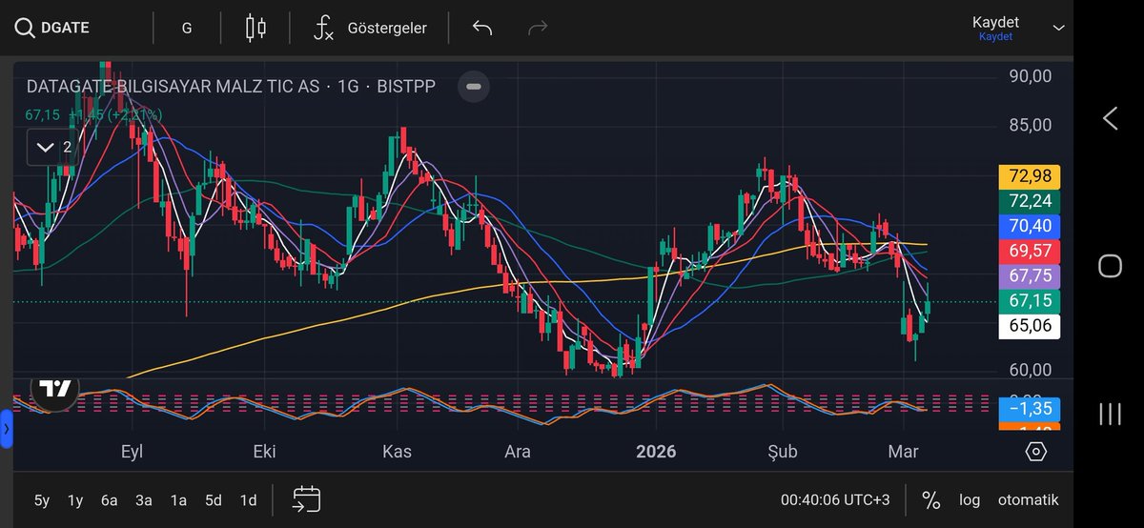
Task: Open chart settings hexagon icon
Action: click(x=1036, y=452)
